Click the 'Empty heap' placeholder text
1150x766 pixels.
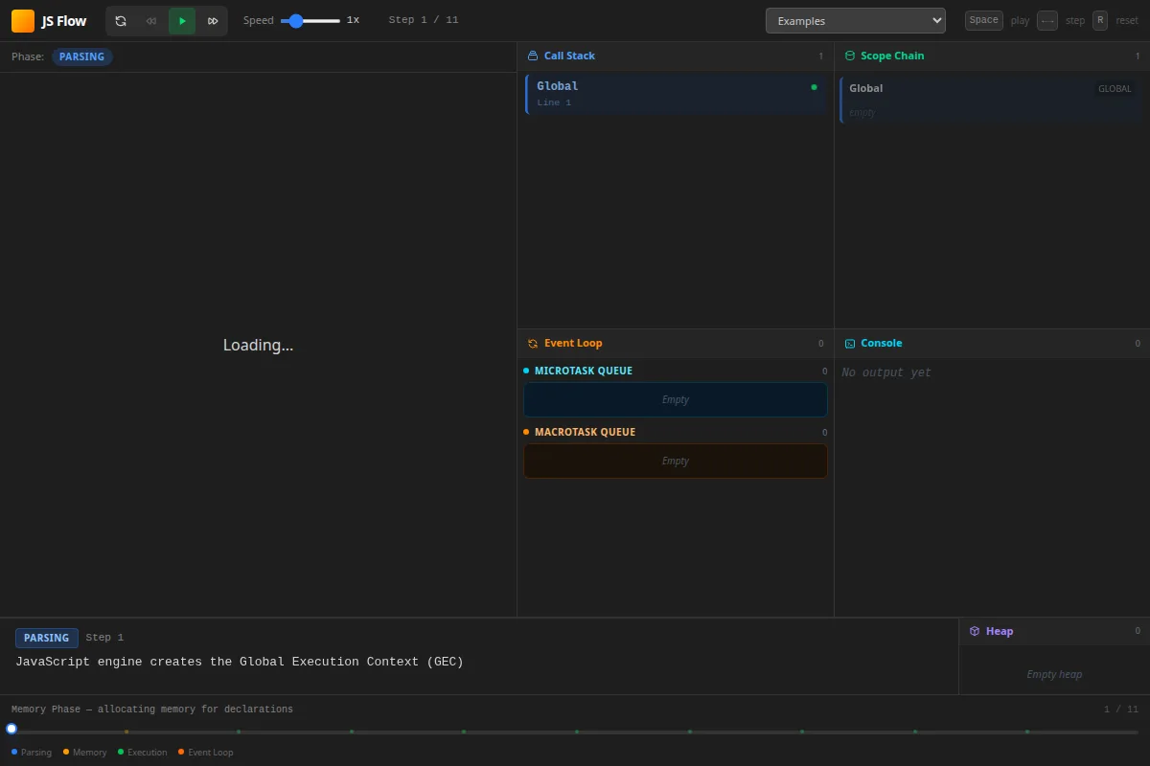pyautogui.click(x=1054, y=674)
